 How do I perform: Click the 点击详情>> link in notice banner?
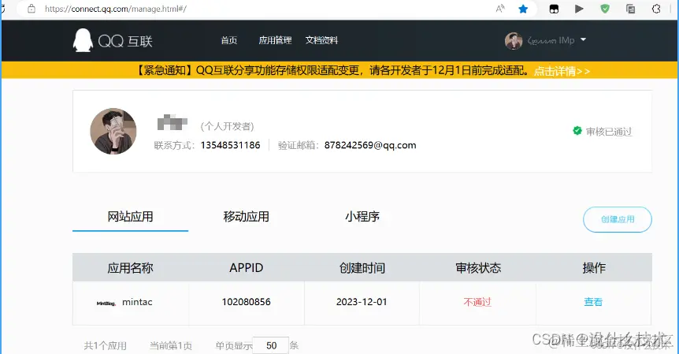coord(562,71)
